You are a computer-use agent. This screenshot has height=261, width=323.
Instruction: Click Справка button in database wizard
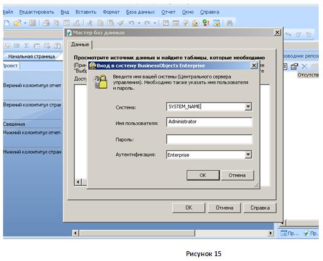(260, 208)
